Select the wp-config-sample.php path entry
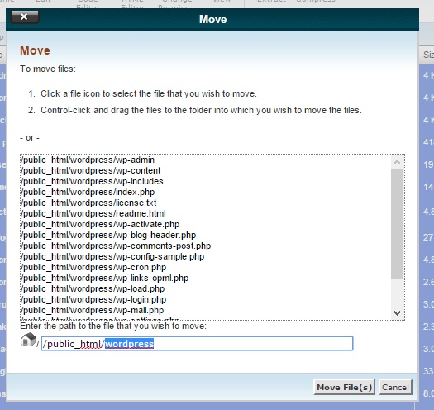 (112, 256)
